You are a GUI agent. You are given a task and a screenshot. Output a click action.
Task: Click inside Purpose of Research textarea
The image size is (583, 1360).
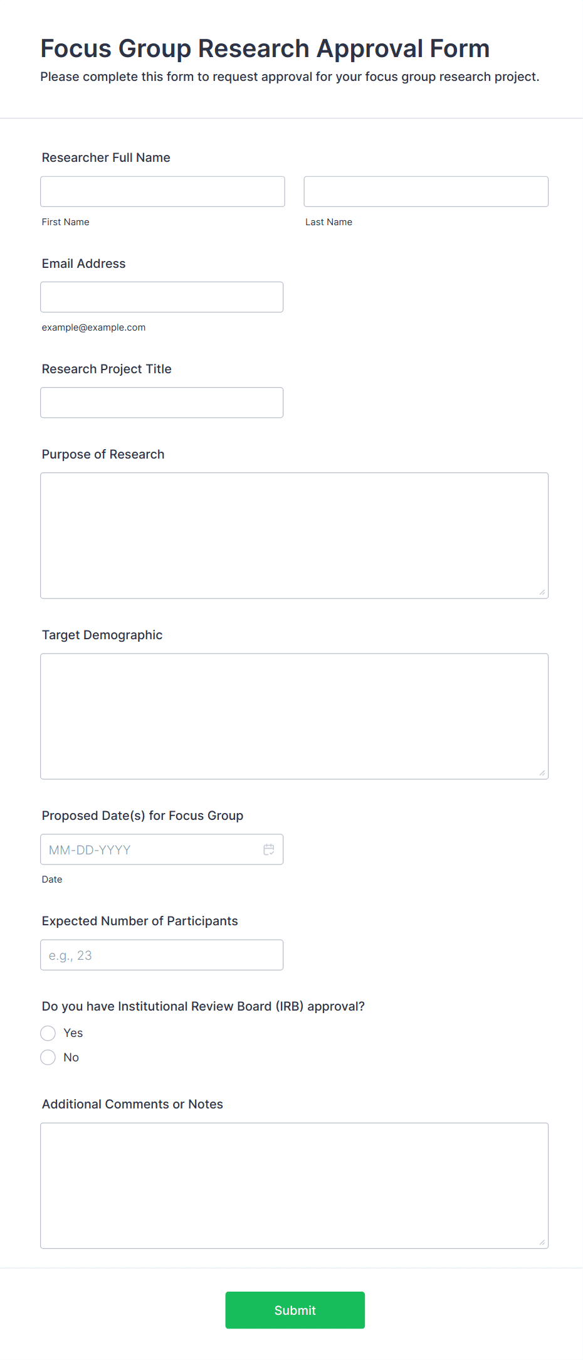point(295,536)
